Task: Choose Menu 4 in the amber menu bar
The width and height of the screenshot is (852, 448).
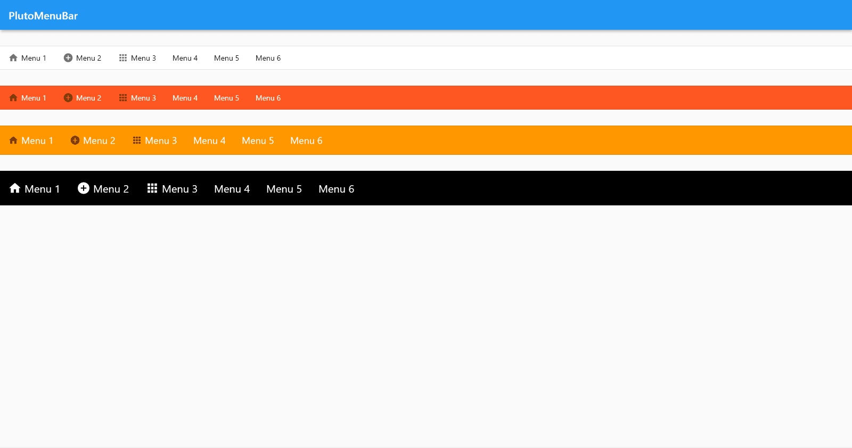Action: coord(209,140)
